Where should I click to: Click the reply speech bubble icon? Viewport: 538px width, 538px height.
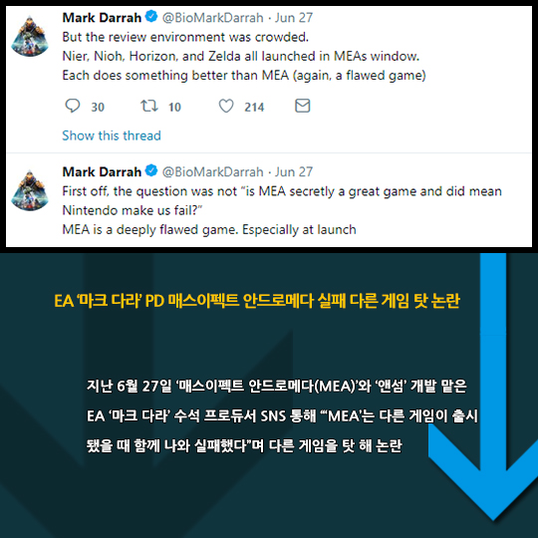click(x=73, y=106)
